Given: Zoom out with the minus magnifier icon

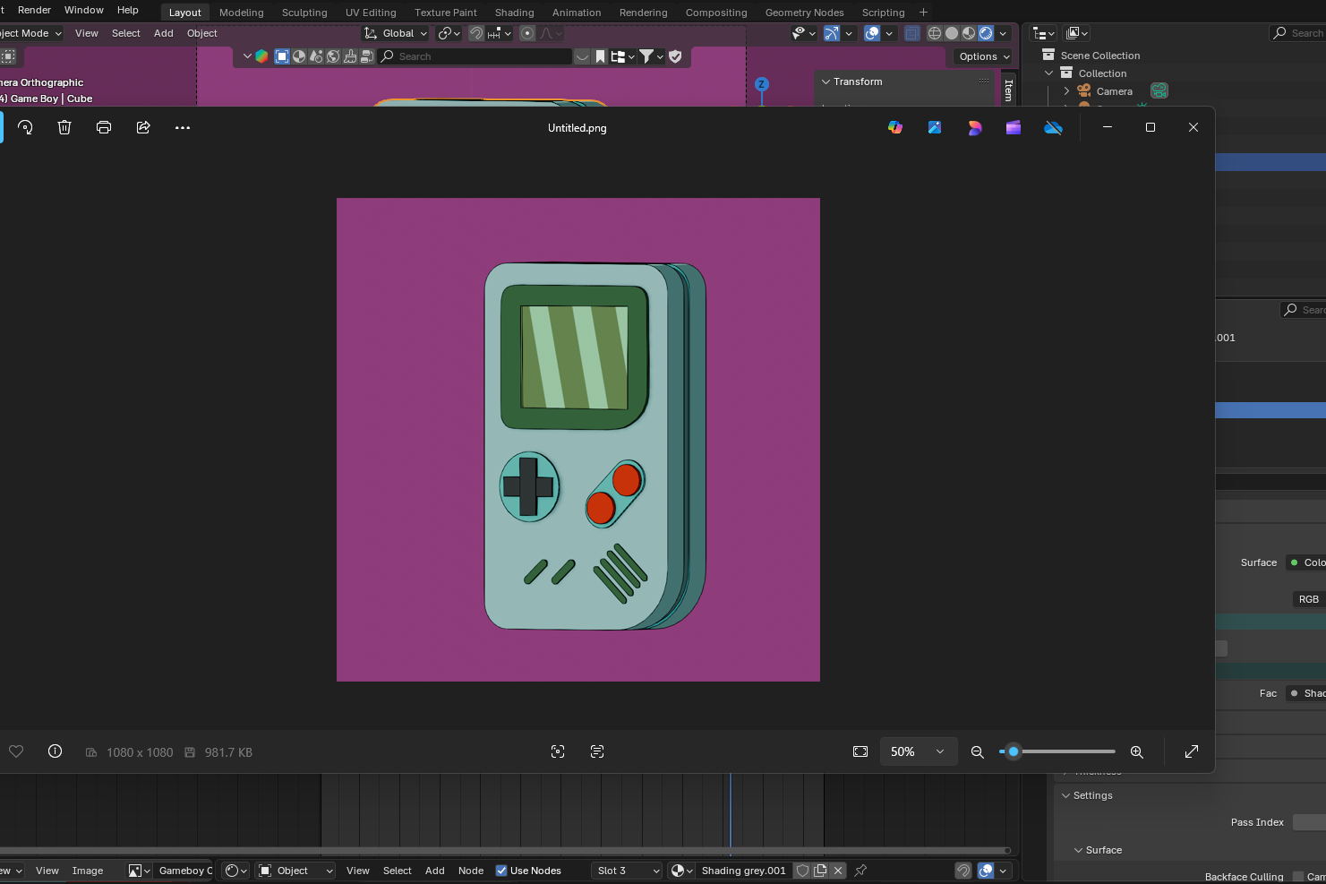Looking at the screenshot, I should pyautogui.click(x=978, y=751).
